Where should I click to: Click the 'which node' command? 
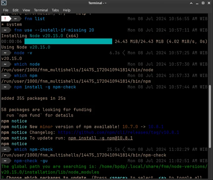tap(27, 64)
